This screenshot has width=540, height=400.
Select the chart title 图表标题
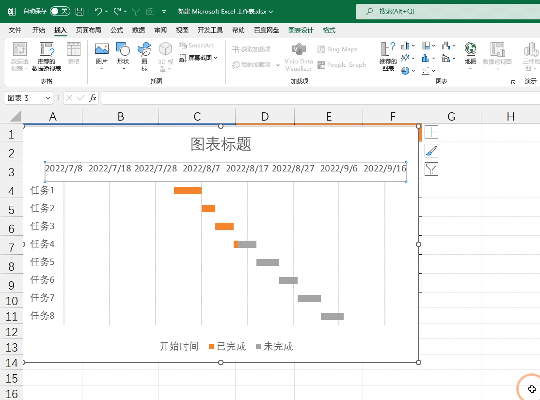tap(221, 144)
